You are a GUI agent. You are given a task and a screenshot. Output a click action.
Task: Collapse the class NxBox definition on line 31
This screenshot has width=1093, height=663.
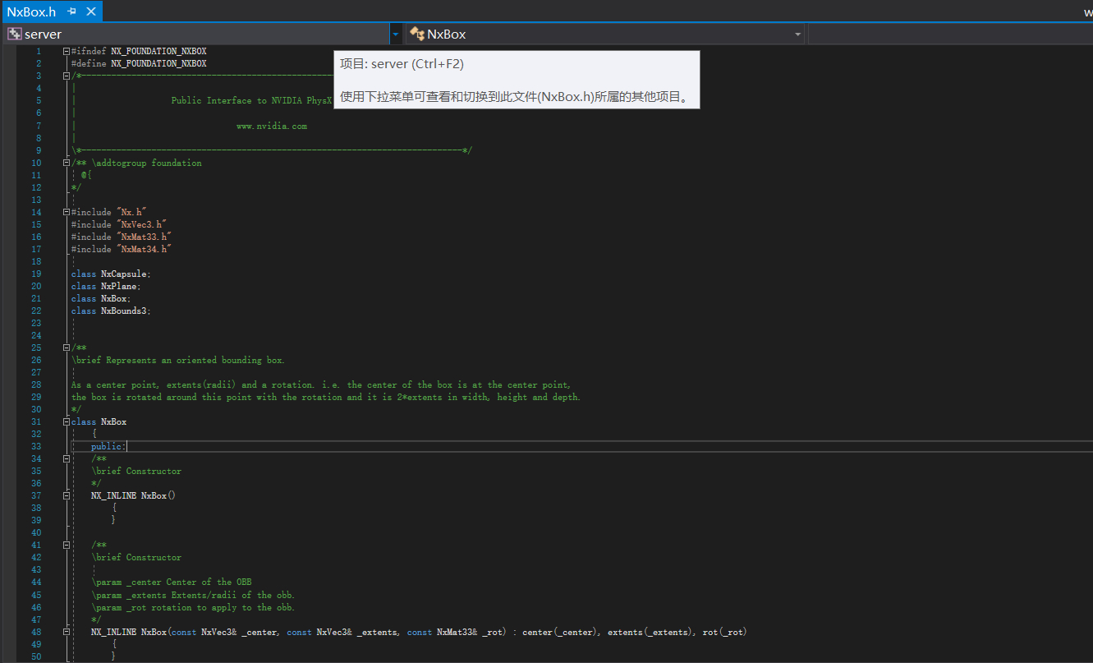67,421
